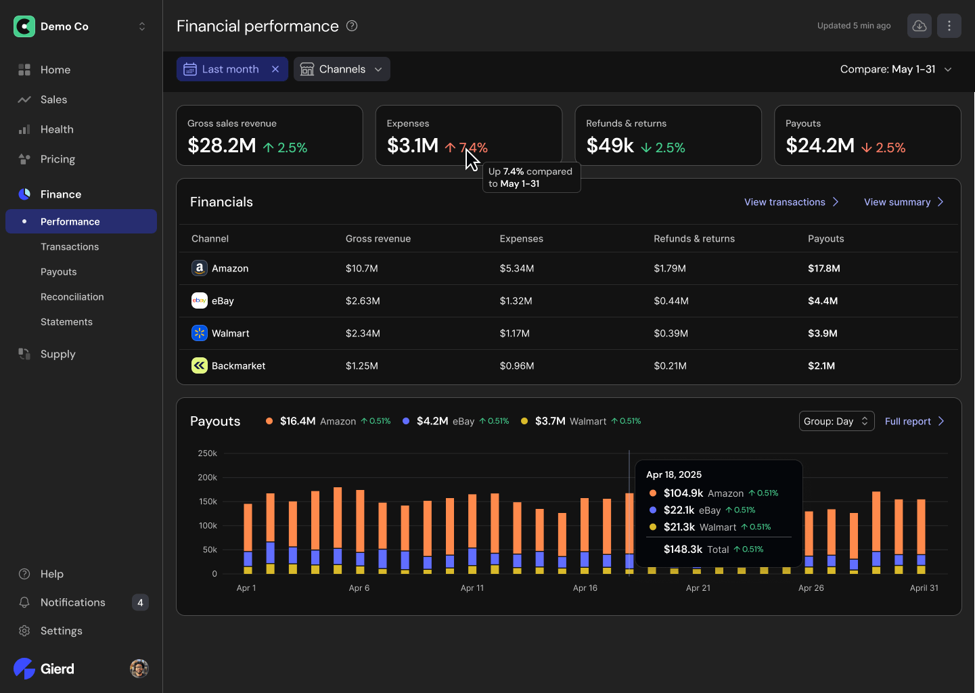Open the Help question-mark icon
The image size is (975, 693).
24,574
